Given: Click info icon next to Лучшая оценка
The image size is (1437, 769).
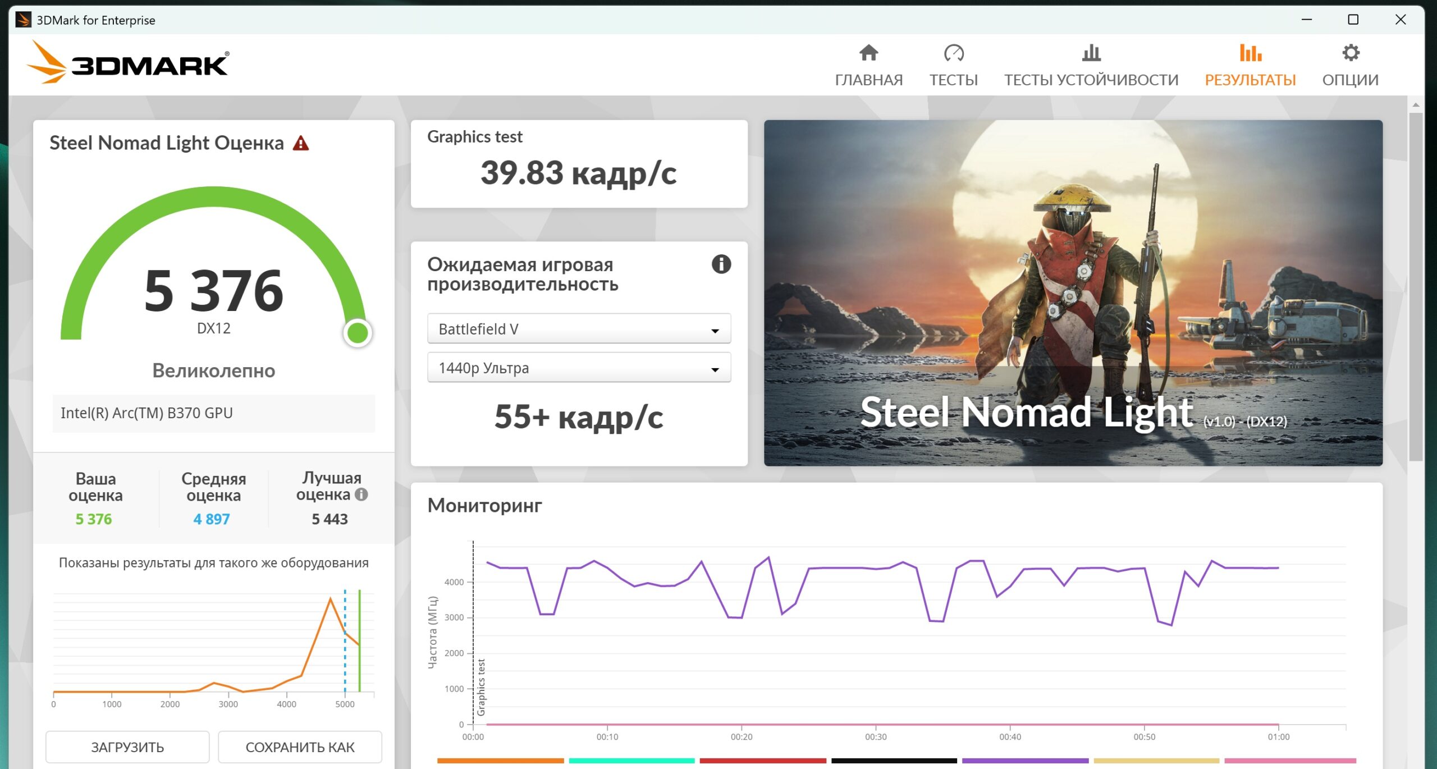Looking at the screenshot, I should tap(361, 495).
